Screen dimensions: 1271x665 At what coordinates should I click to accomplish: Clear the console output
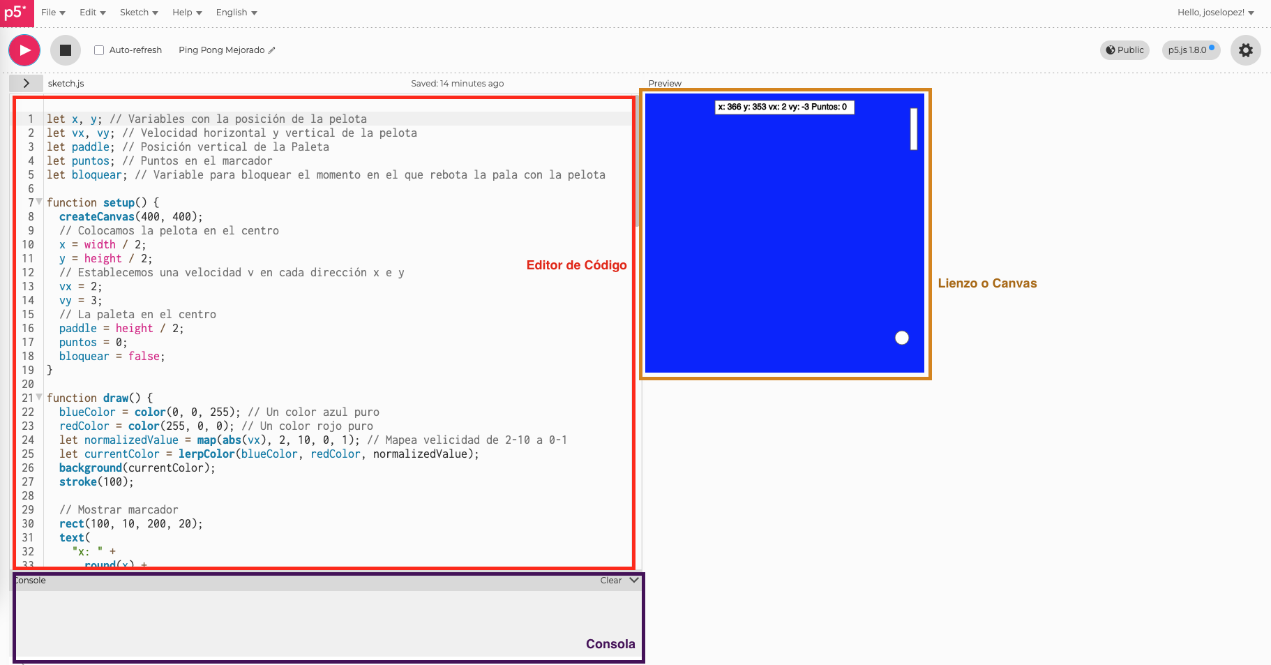(x=610, y=581)
